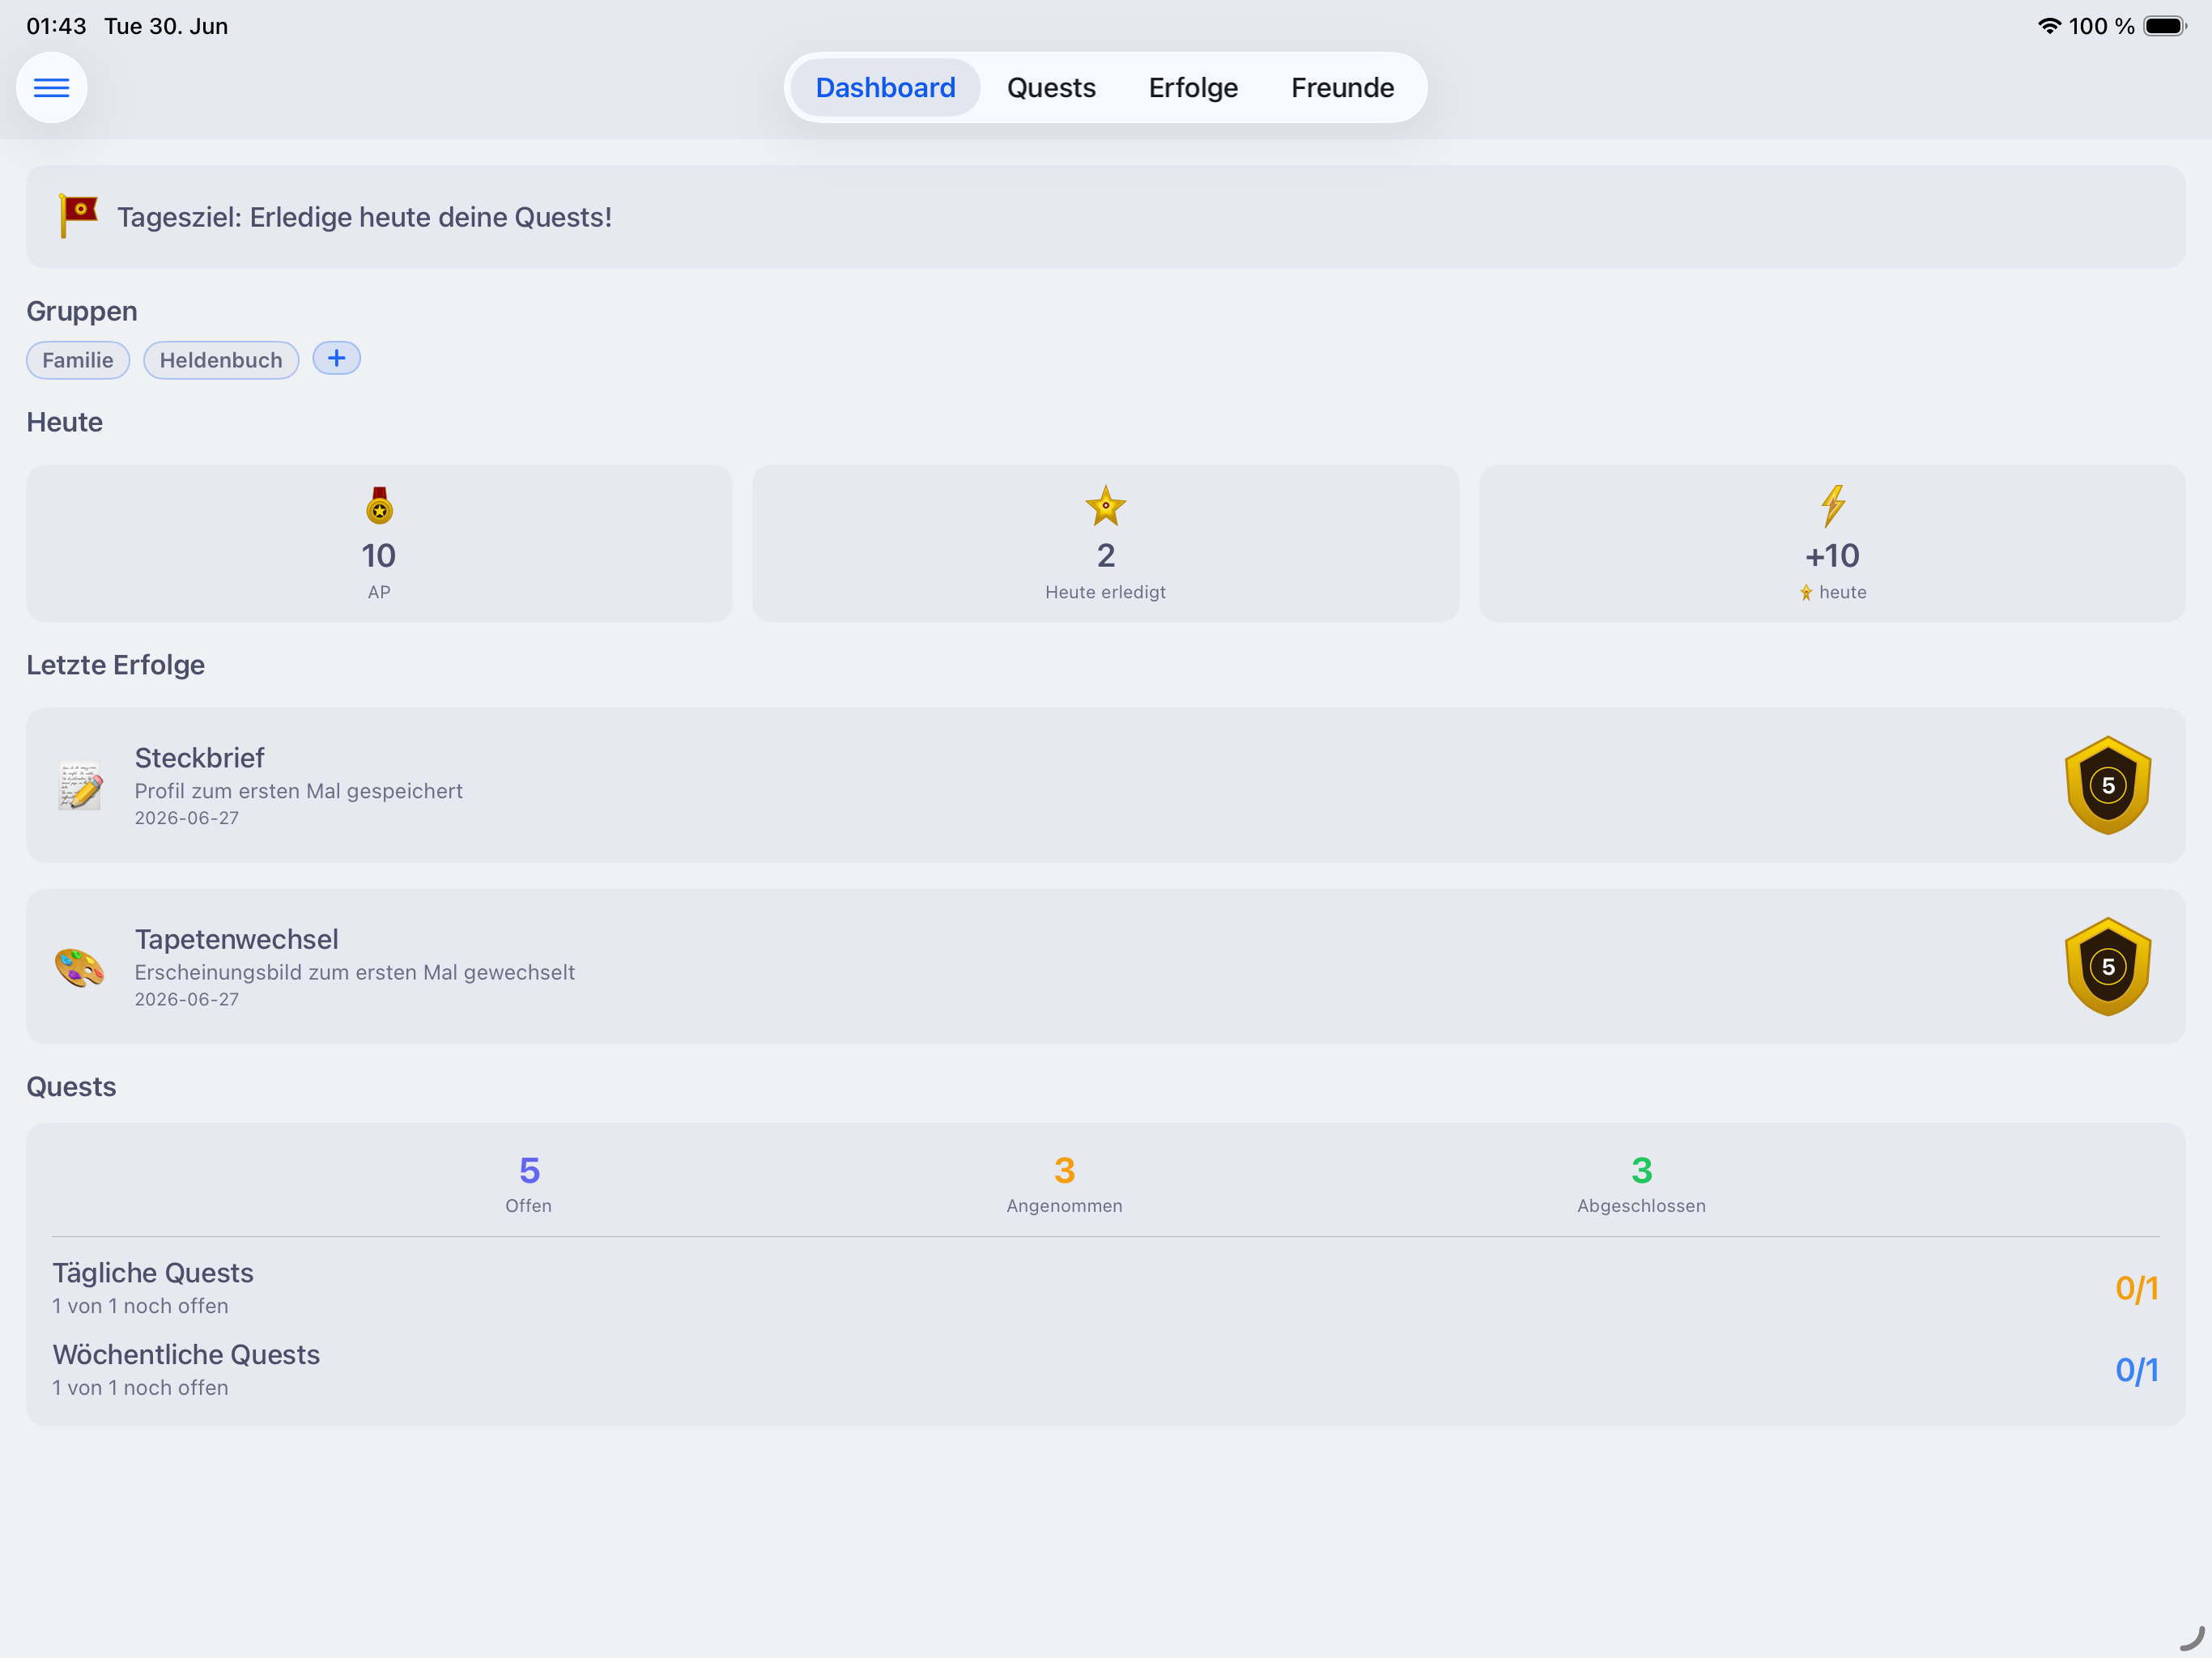Click the Wi-Fi status icon

(x=2049, y=26)
